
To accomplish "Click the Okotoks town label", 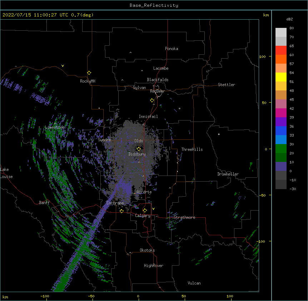I will click(x=147, y=250).
